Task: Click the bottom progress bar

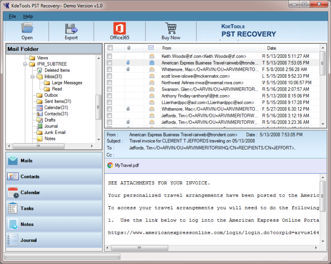Action: pos(62,257)
